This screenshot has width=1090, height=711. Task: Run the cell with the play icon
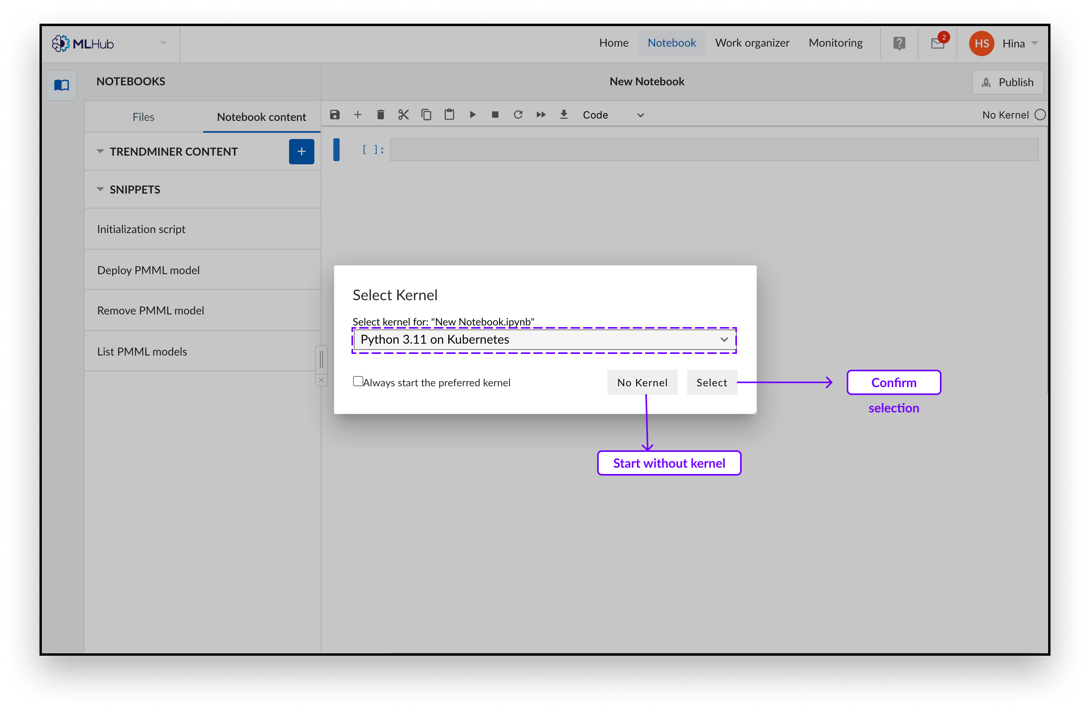pyautogui.click(x=473, y=115)
